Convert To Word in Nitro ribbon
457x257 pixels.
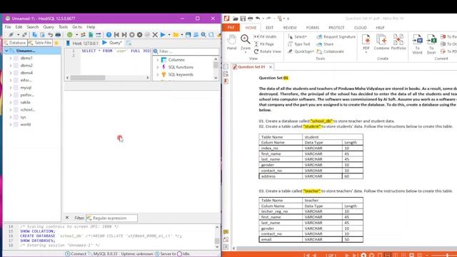click(x=417, y=44)
